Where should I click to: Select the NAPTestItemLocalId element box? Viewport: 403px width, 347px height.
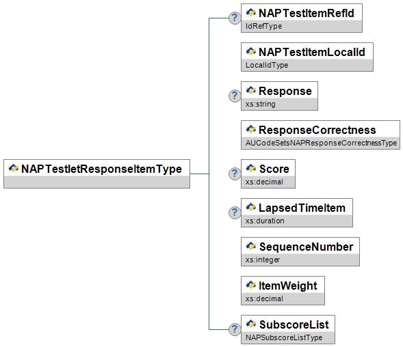307,57
